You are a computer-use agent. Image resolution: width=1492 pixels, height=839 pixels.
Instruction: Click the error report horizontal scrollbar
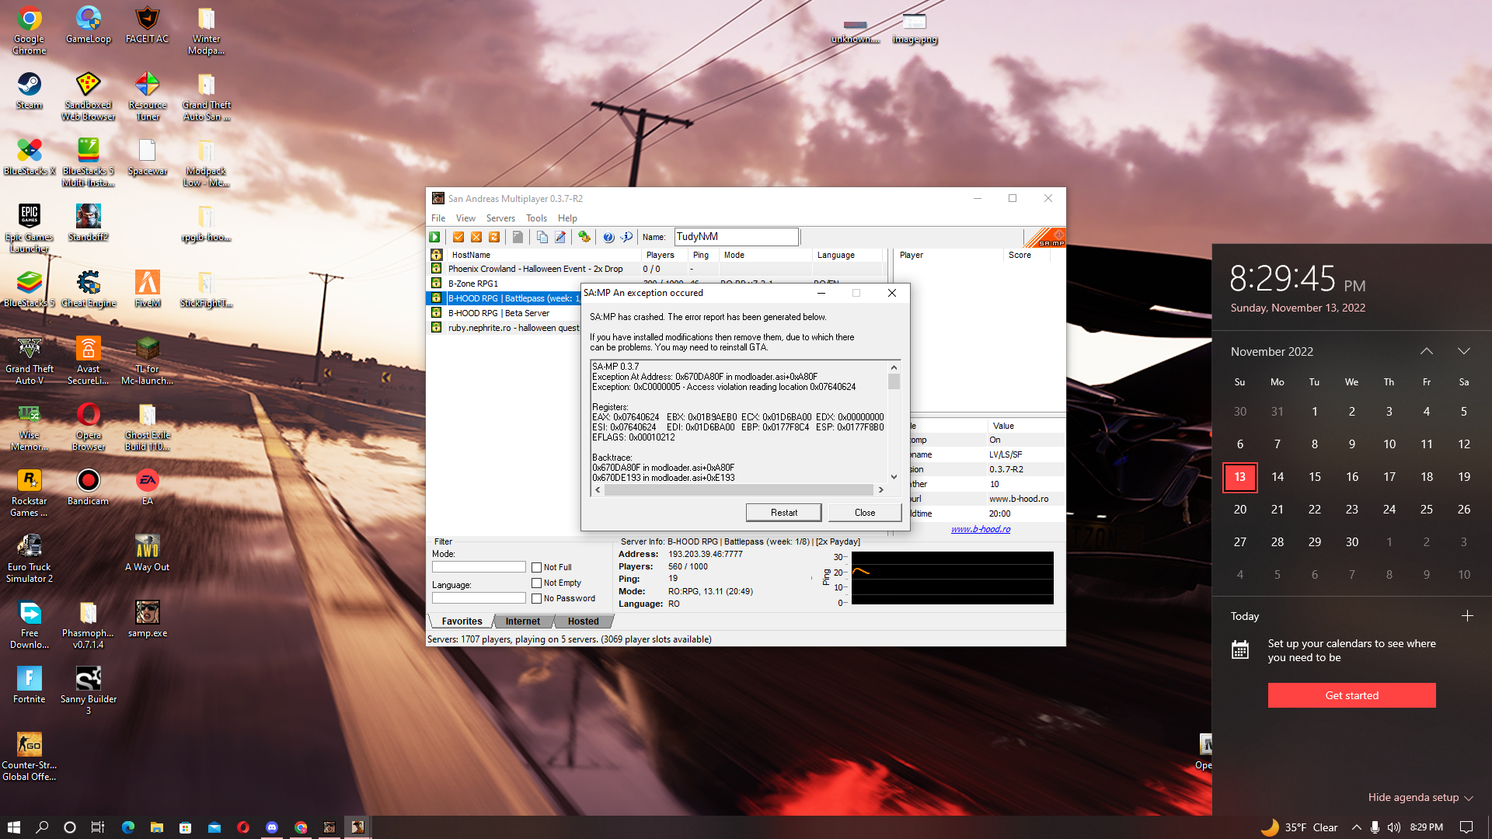pos(738,490)
